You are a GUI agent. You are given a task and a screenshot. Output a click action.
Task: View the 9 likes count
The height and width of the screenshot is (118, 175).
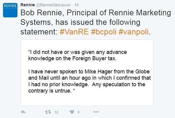tap(78, 112)
